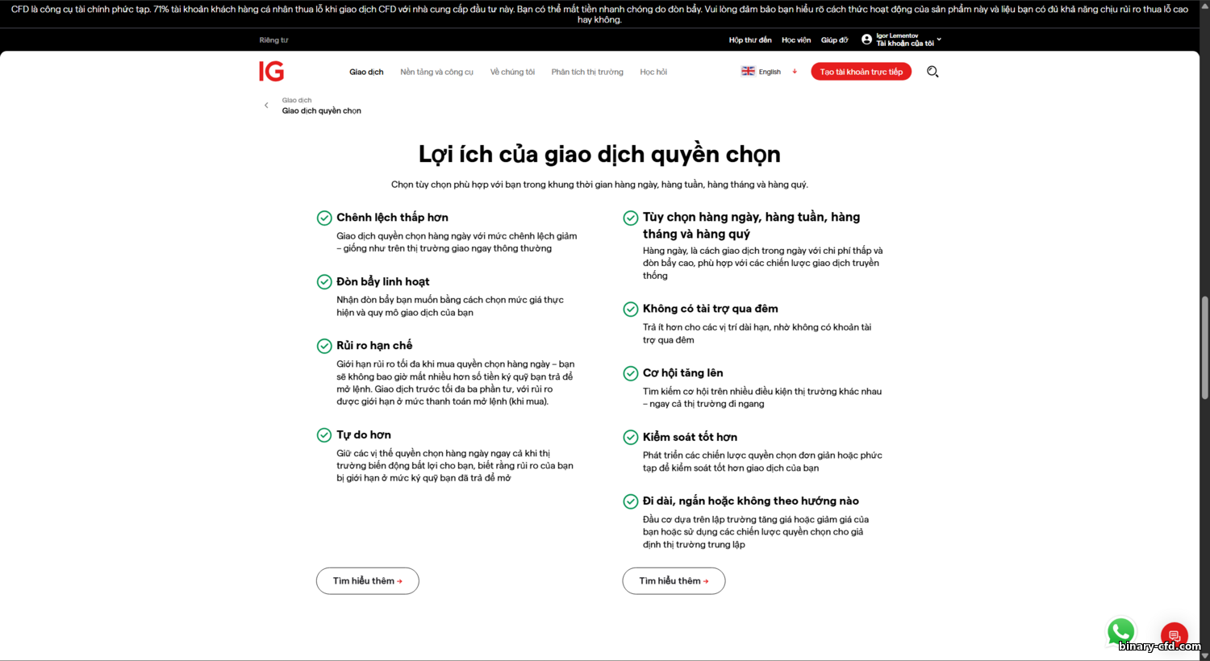
Task: Open the Giao dịch menu
Action: click(366, 72)
